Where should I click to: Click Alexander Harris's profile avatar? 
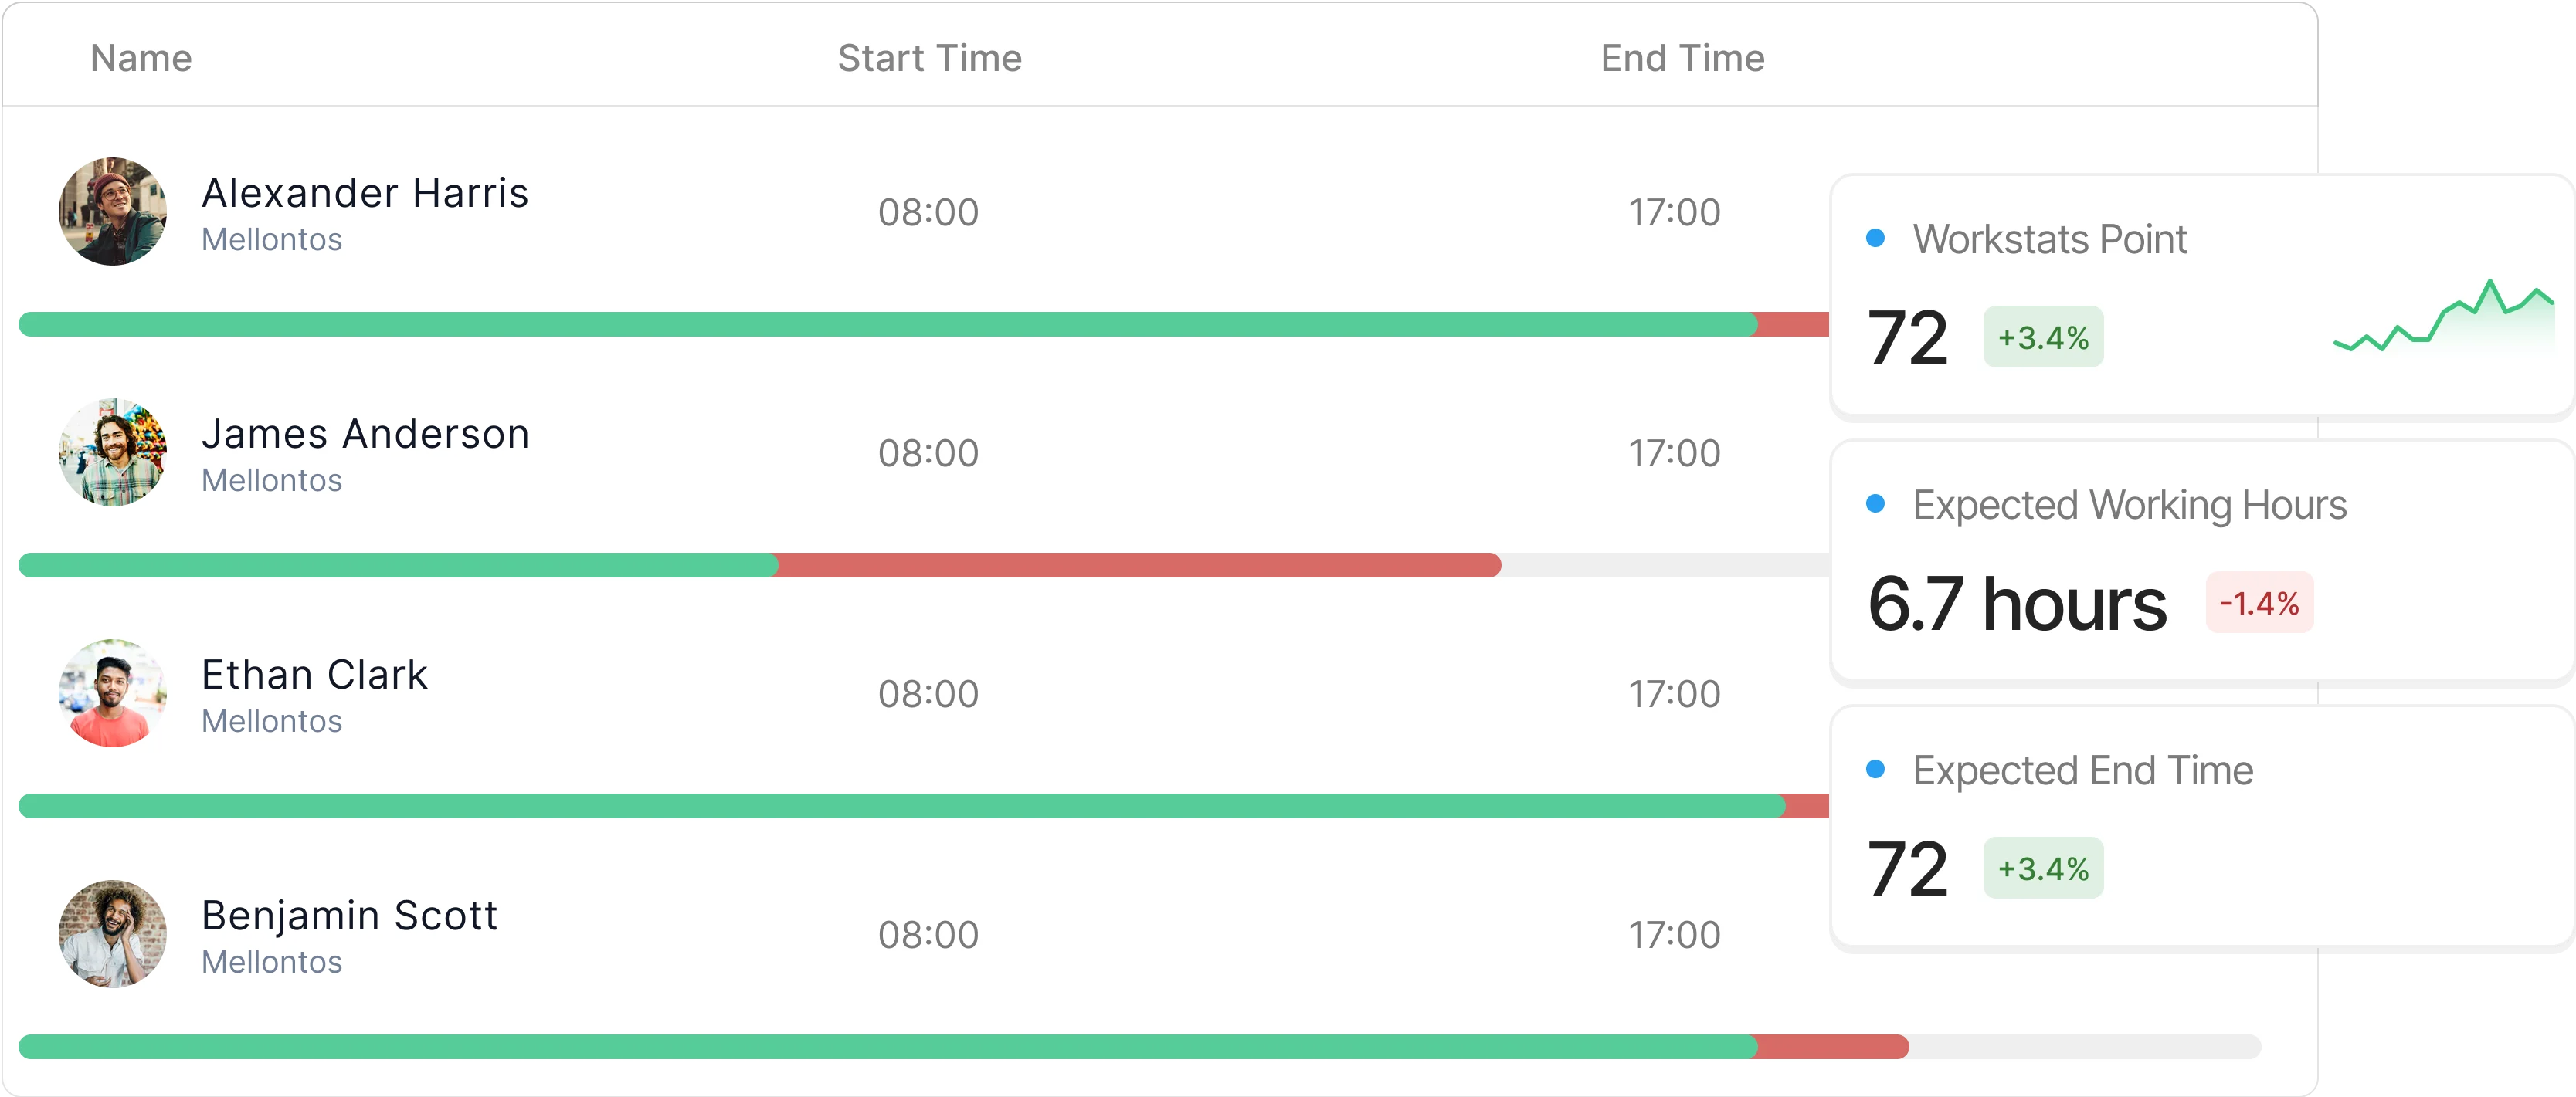click(112, 212)
